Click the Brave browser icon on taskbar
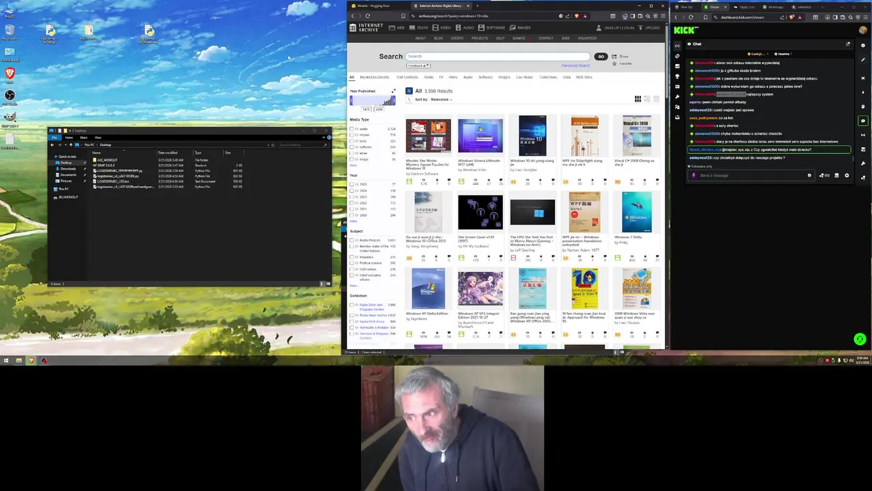The image size is (872, 491). (31, 361)
